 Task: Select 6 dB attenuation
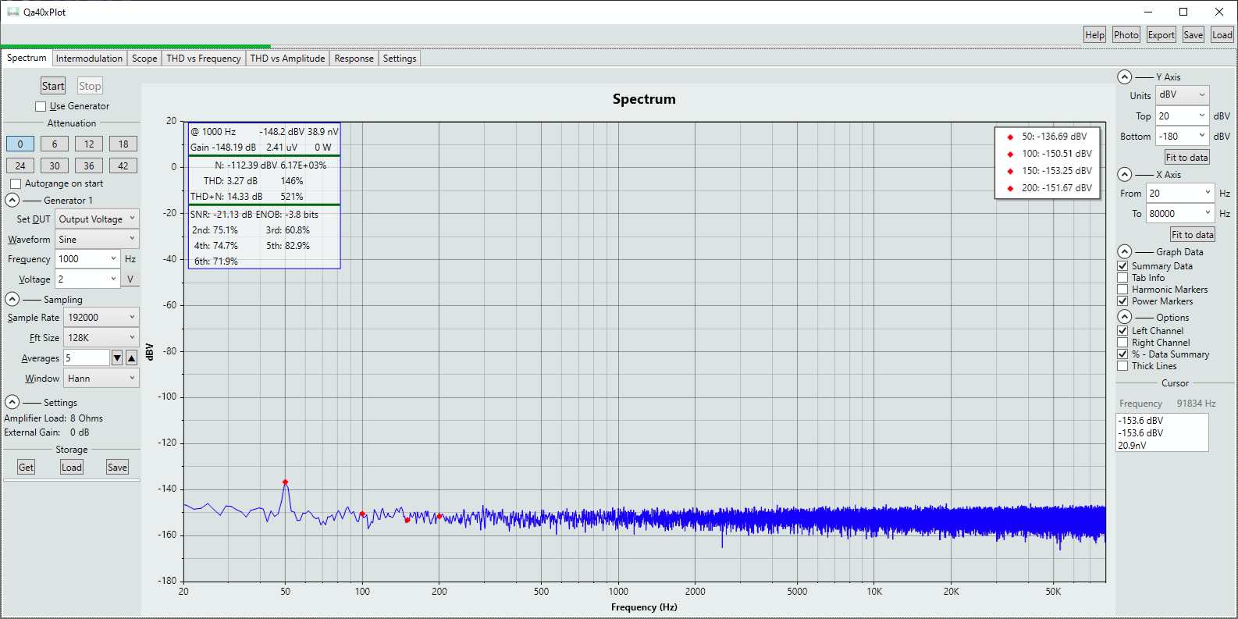pyautogui.click(x=55, y=144)
